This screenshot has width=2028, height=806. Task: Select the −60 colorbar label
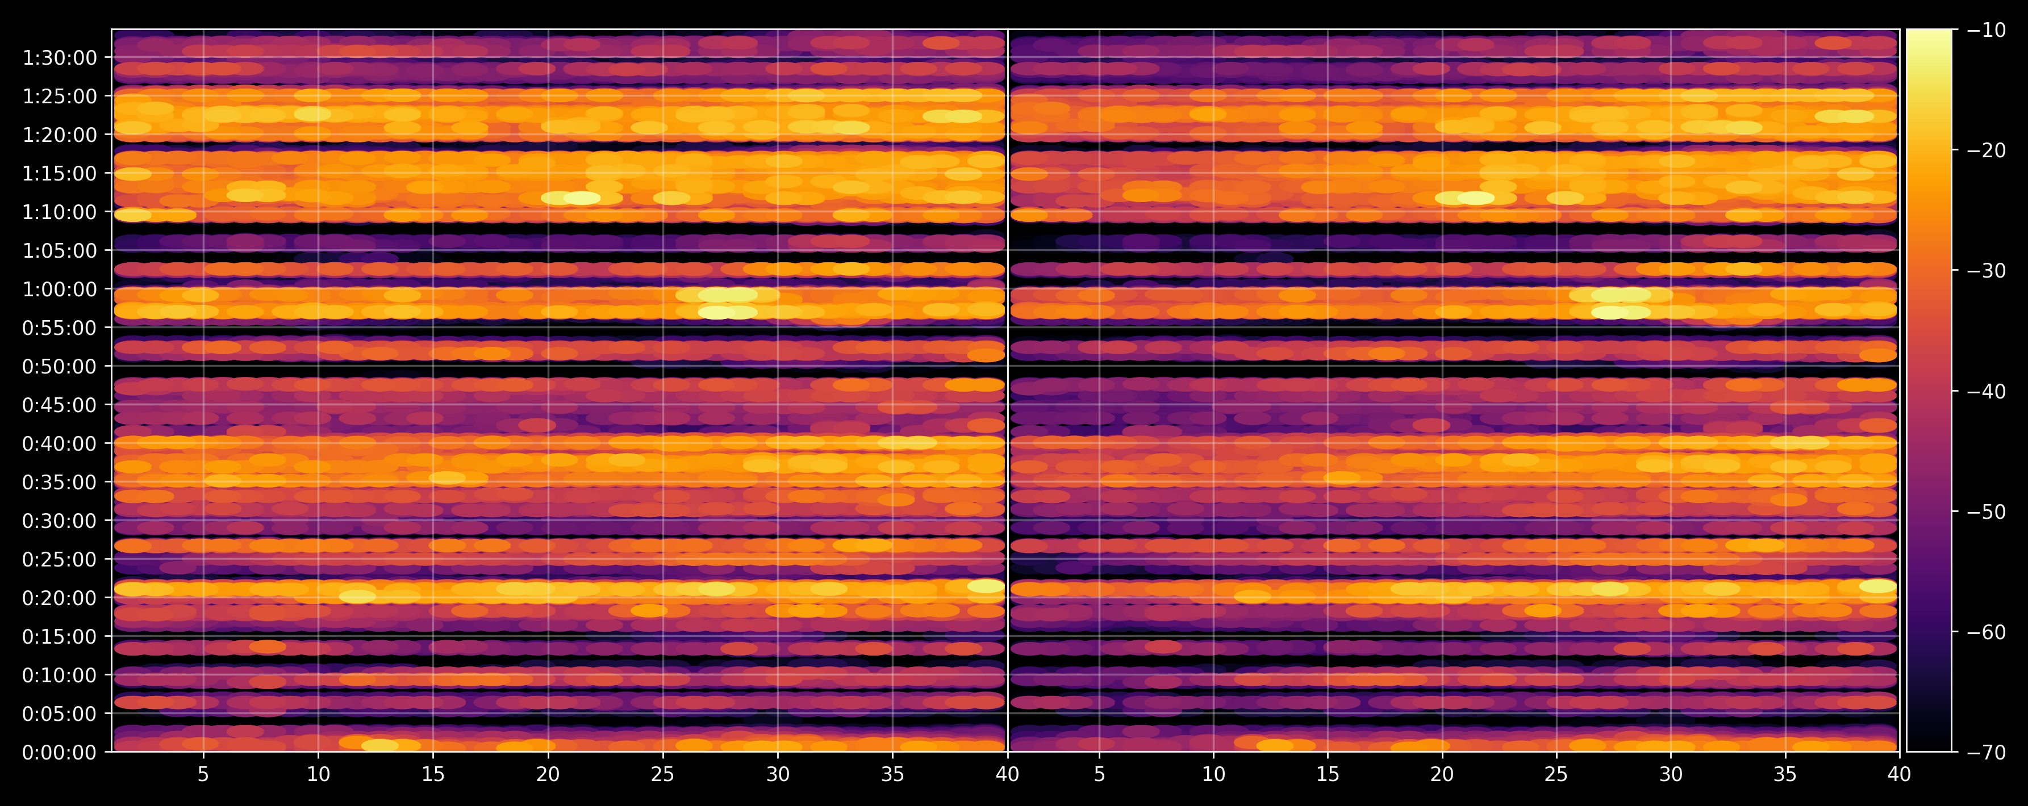click(x=1987, y=631)
